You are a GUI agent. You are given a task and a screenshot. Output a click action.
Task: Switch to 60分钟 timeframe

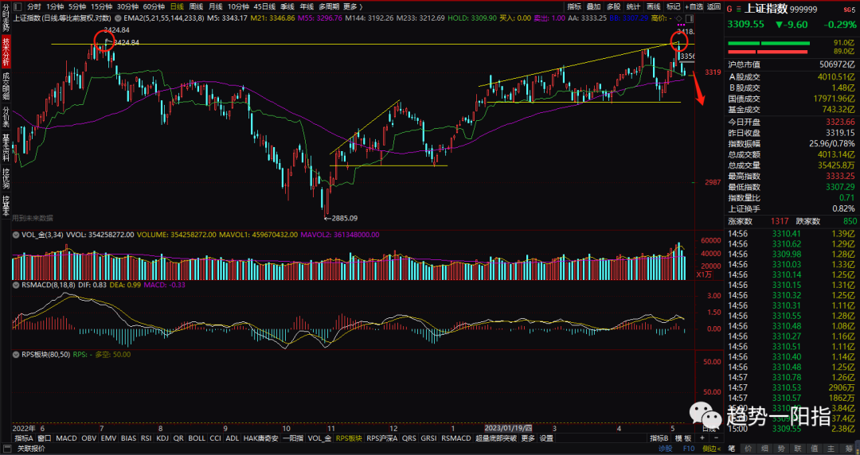pyautogui.click(x=154, y=6)
